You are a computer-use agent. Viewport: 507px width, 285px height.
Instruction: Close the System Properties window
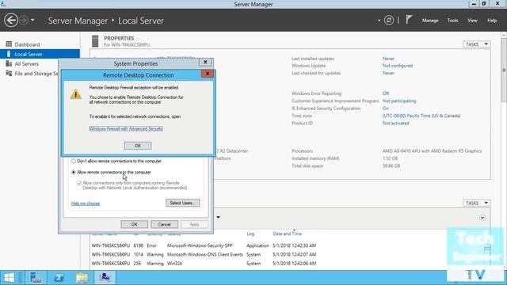205,62
